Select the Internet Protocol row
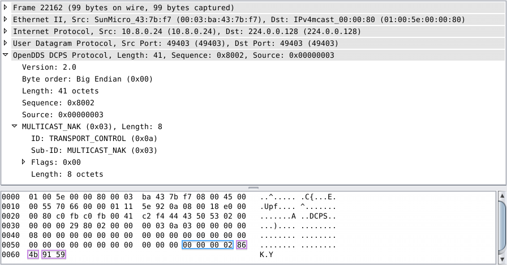This screenshot has height=265, width=507. point(257,32)
